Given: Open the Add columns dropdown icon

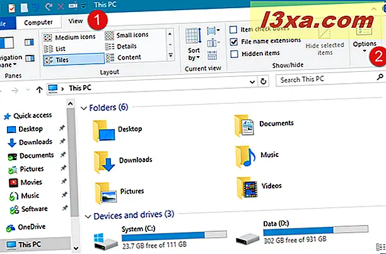Looking at the screenshot, I should [213, 43].
